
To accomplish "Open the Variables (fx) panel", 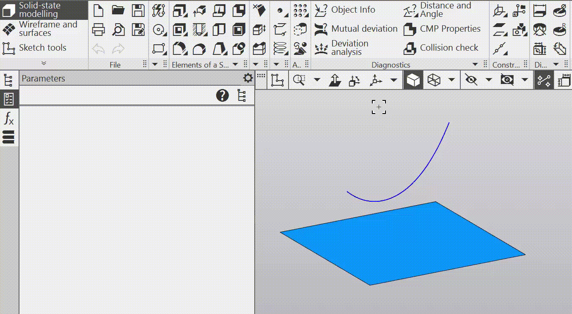I will (x=8, y=119).
